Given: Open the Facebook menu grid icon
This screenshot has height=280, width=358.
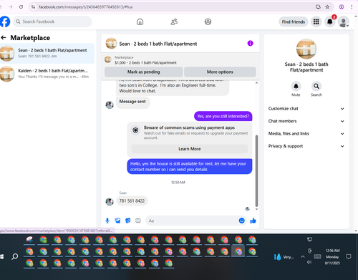Looking at the screenshot, I should pyautogui.click(x=316, y=21).
